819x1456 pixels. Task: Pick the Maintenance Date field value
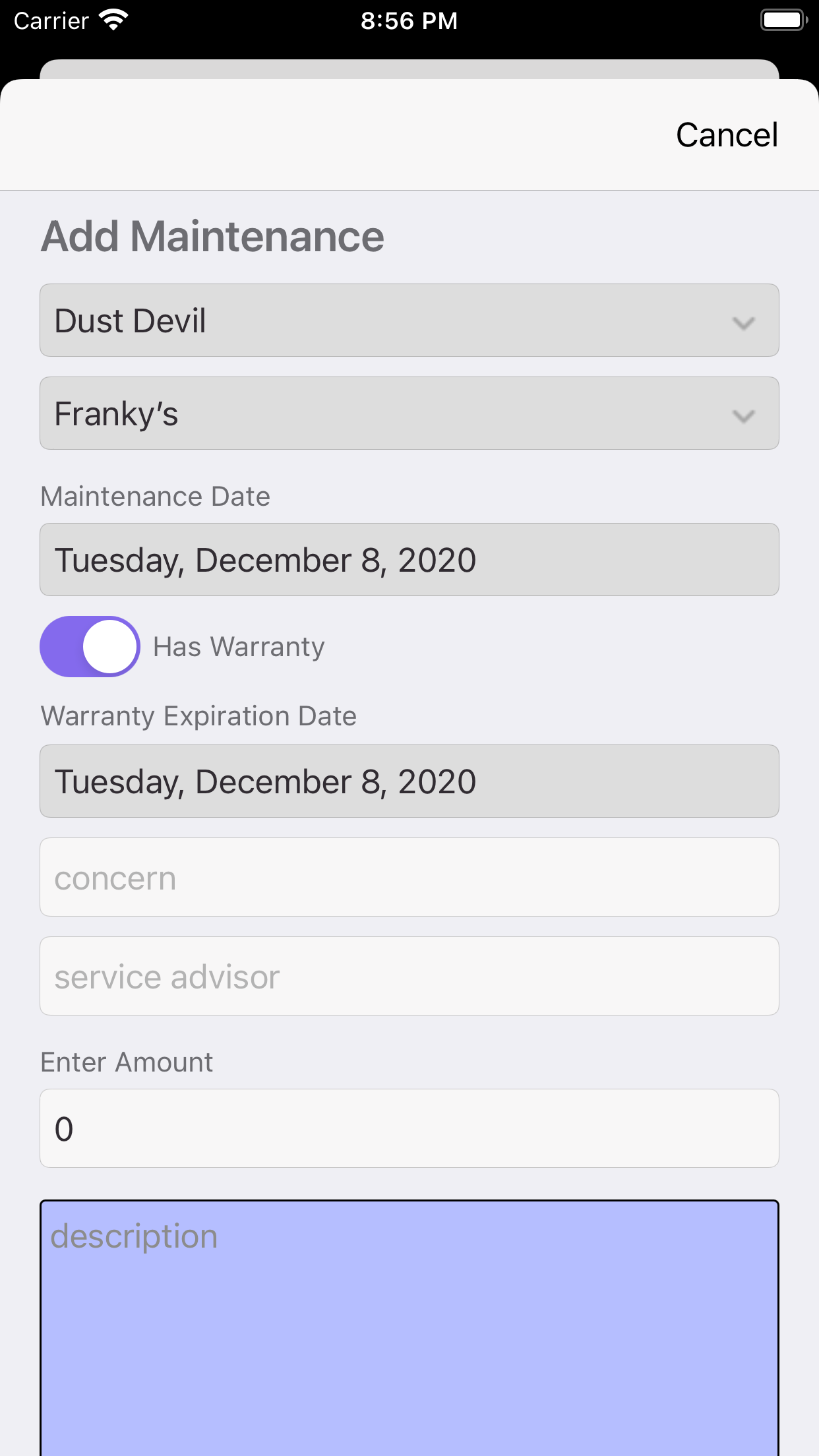coord(409,560)
